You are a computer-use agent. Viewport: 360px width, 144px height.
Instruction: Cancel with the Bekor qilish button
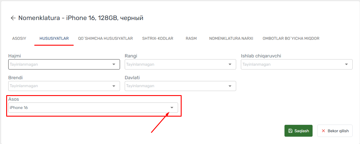(335, 131)
